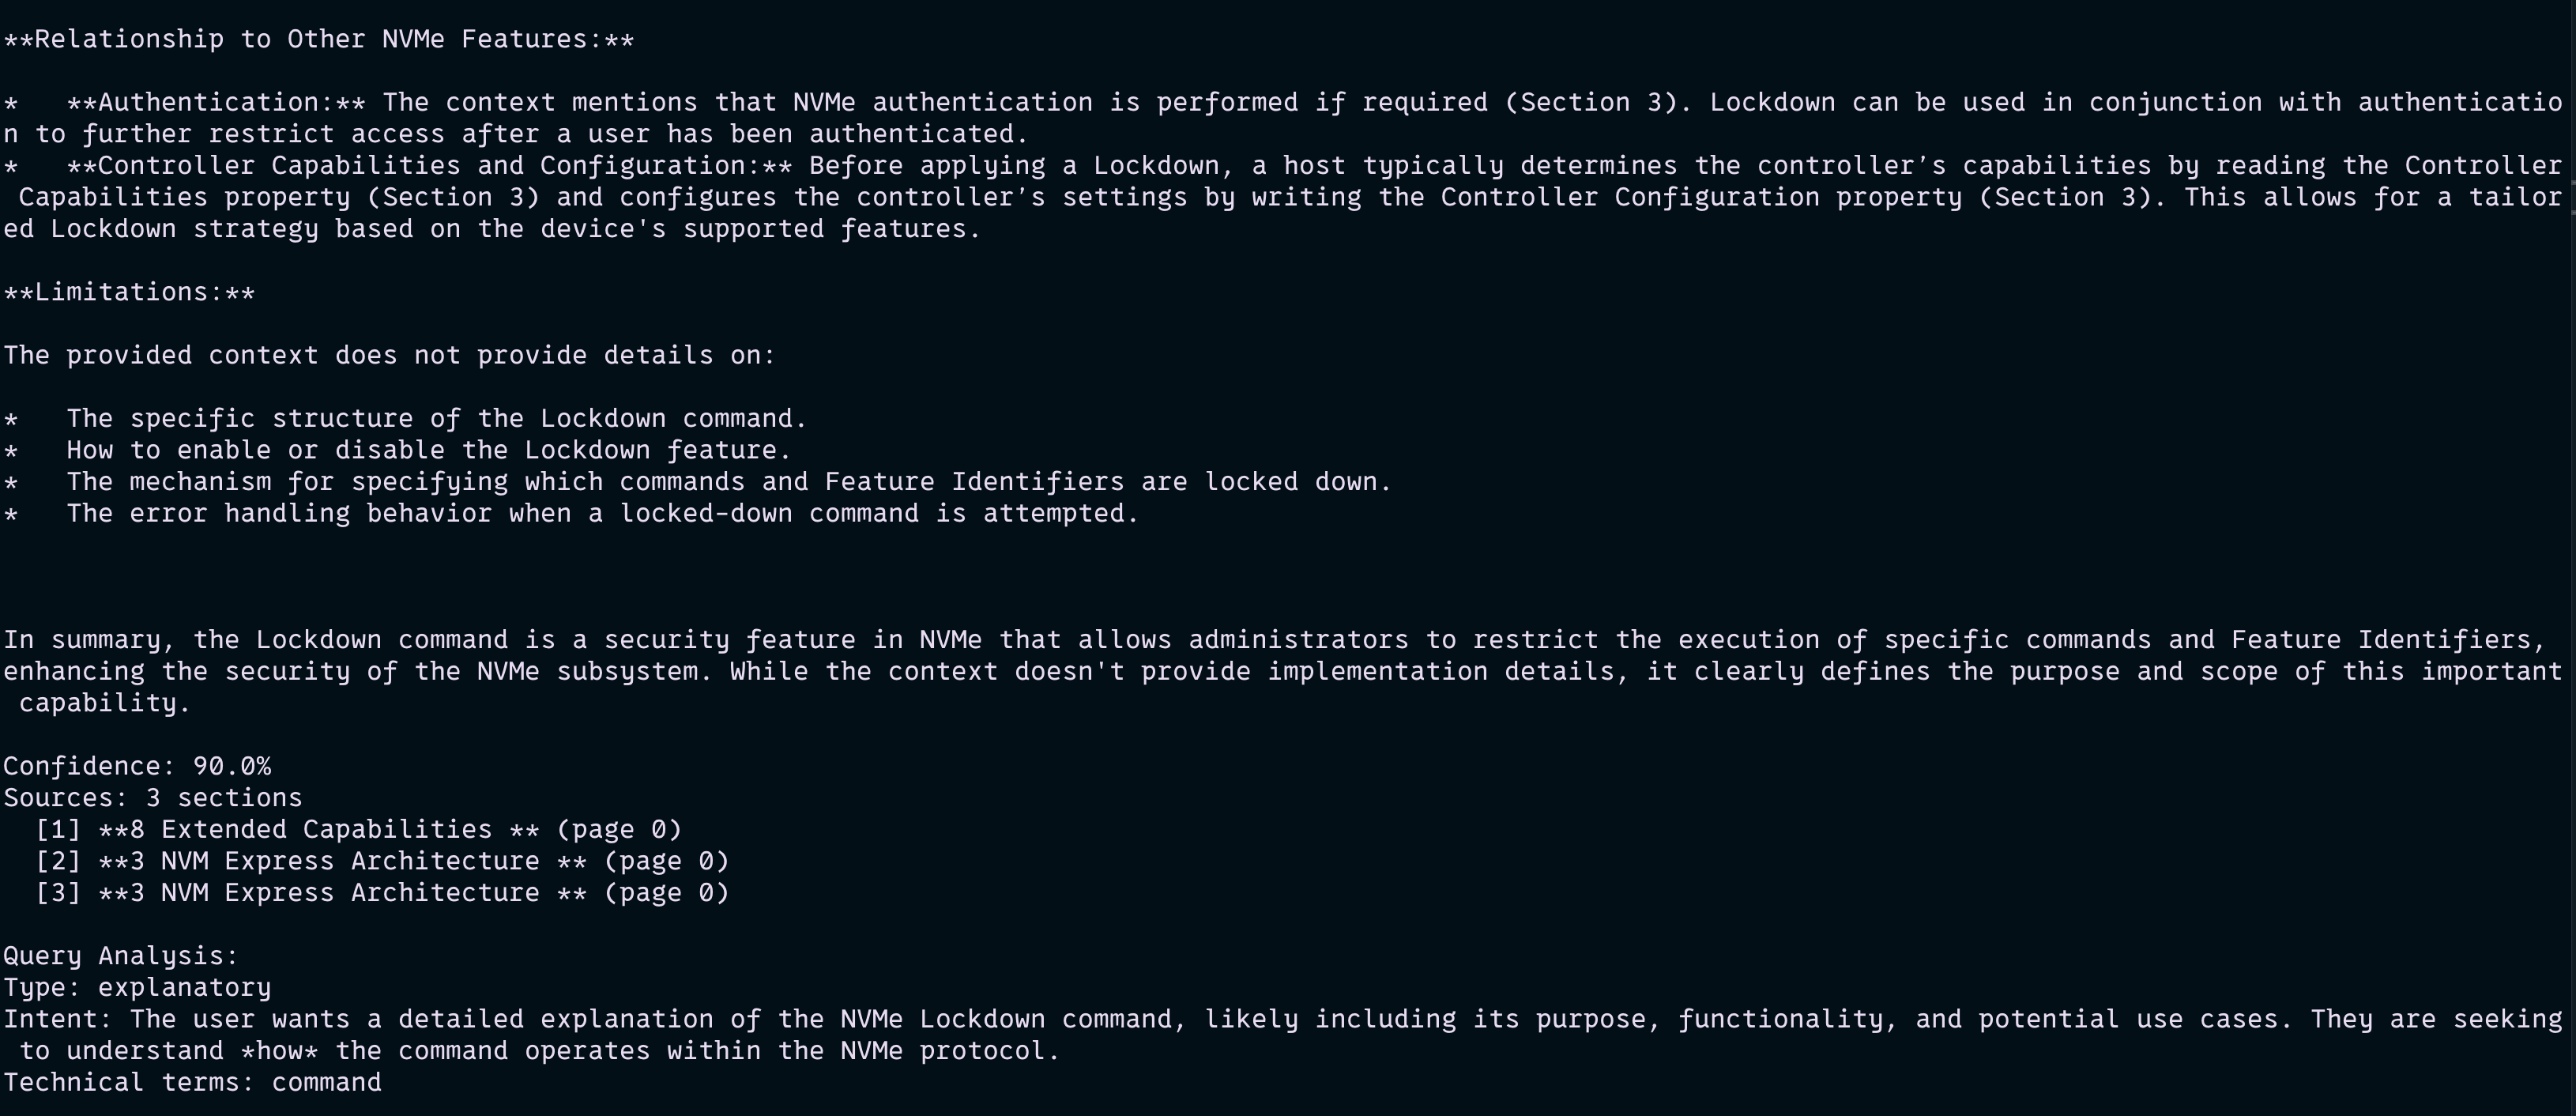Click the '**Authentication:**' bullet label

tap(215, 102)
